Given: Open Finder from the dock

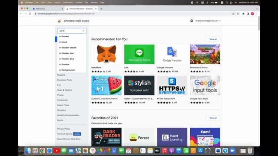Looking at the screenshot, I should coord(28,150).
